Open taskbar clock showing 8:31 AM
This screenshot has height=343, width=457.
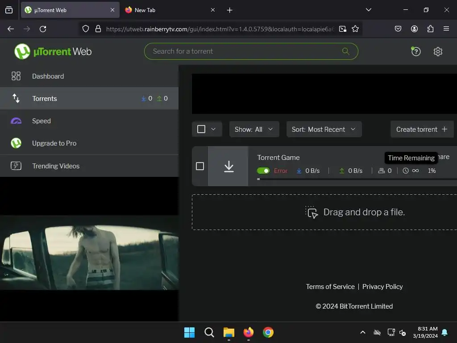425,332
